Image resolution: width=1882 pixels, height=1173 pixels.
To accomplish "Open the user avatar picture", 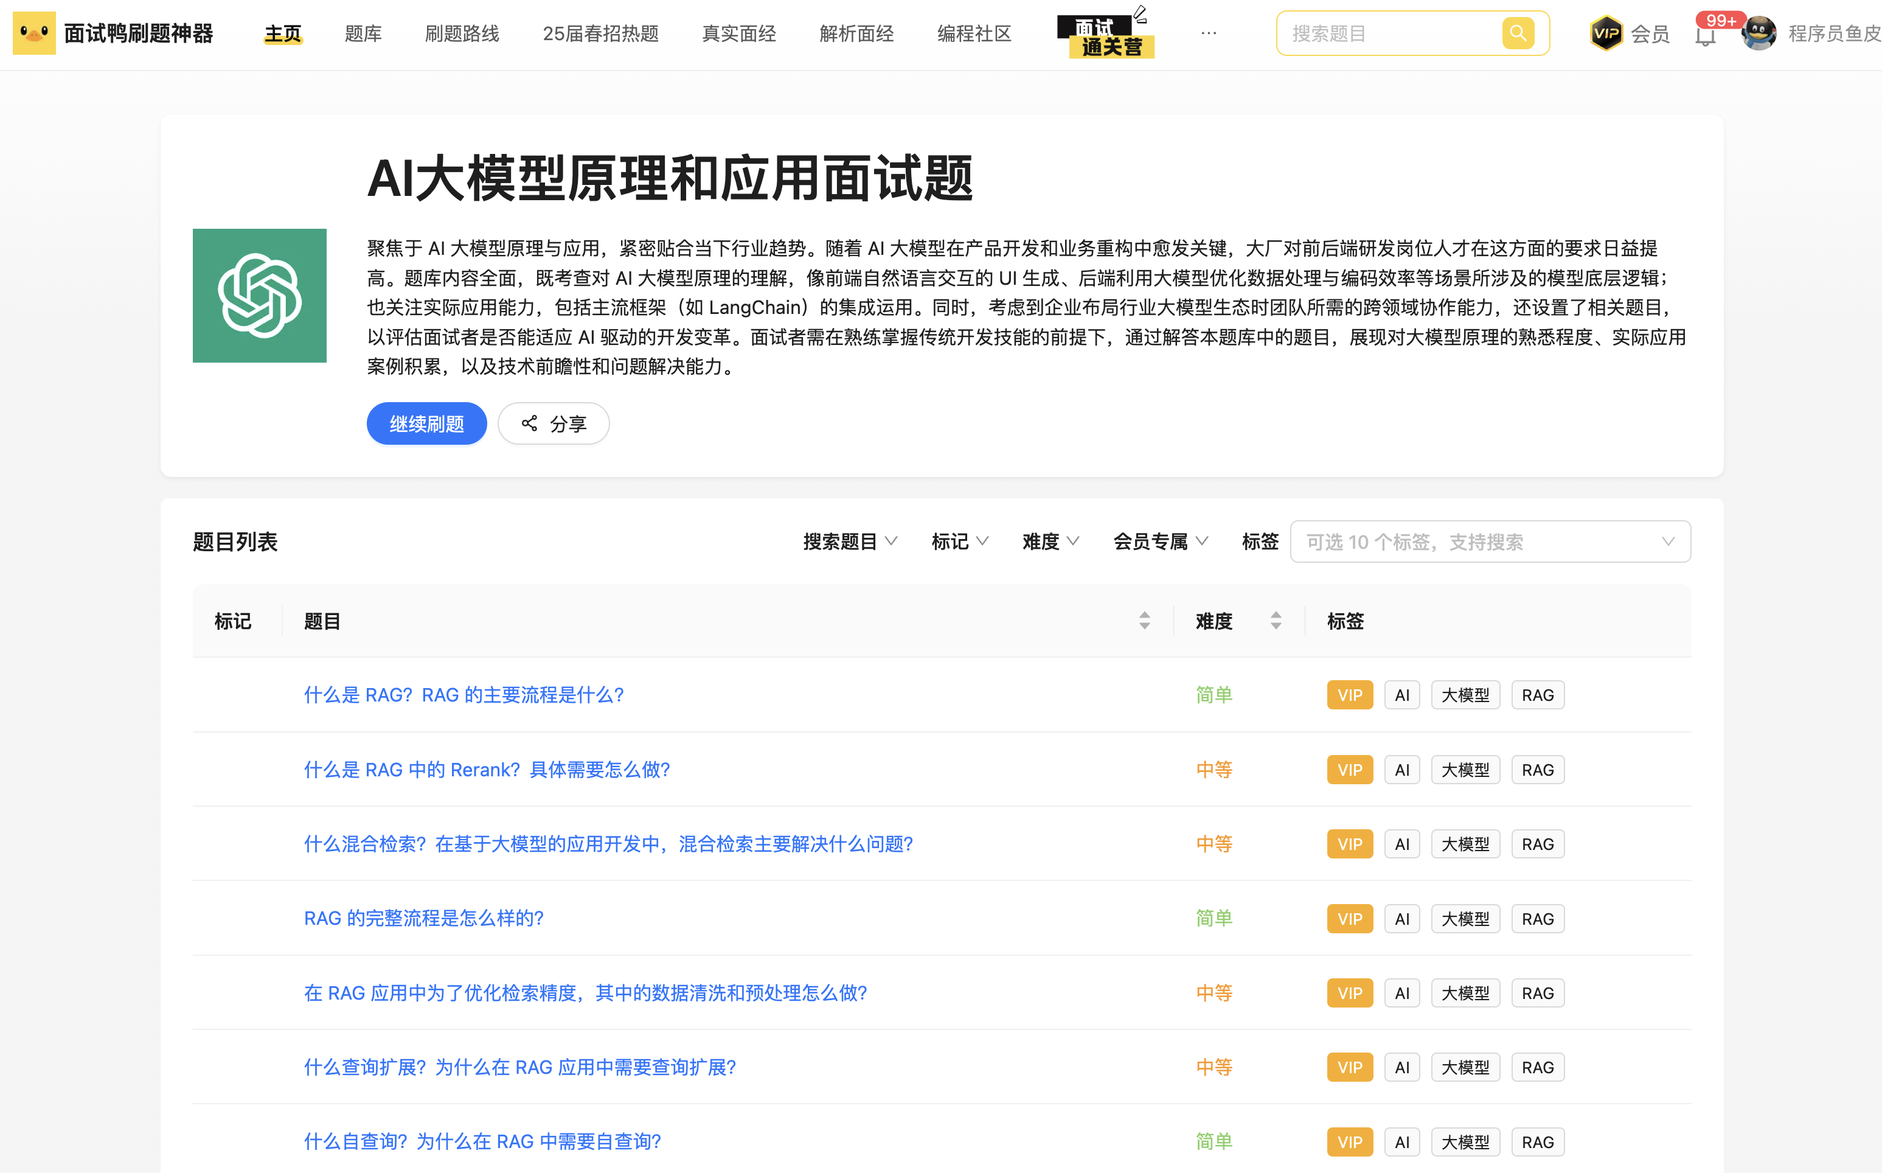I will point(1759,33).
